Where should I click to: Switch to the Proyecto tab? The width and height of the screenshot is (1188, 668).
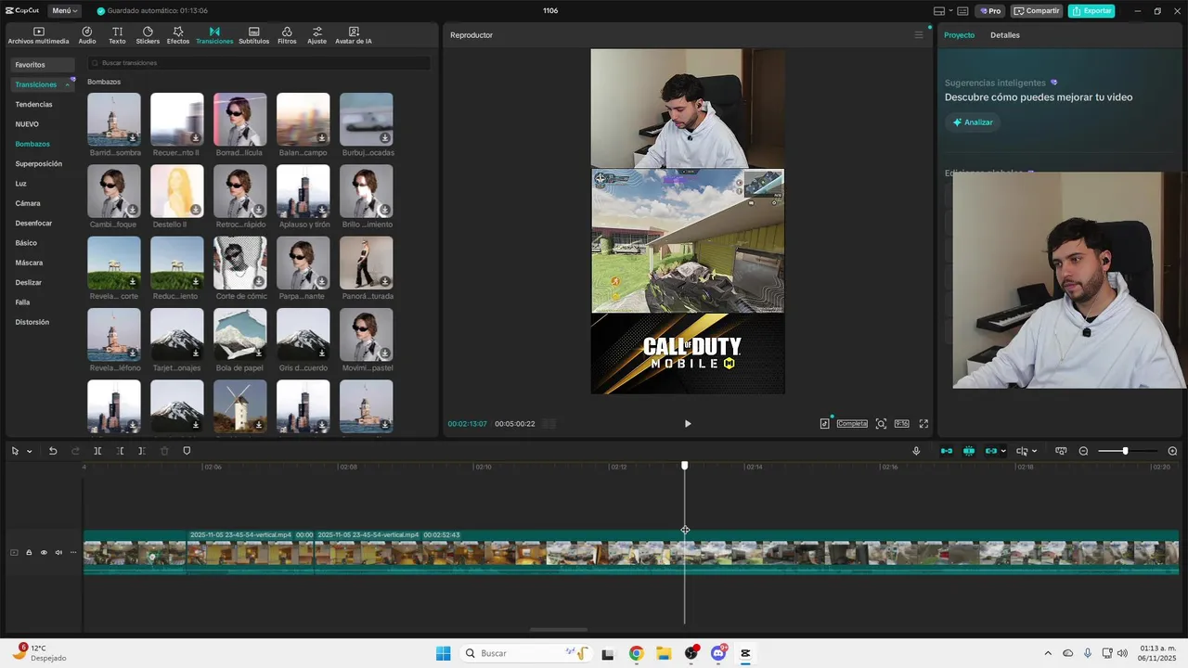[x=960, y=35]
